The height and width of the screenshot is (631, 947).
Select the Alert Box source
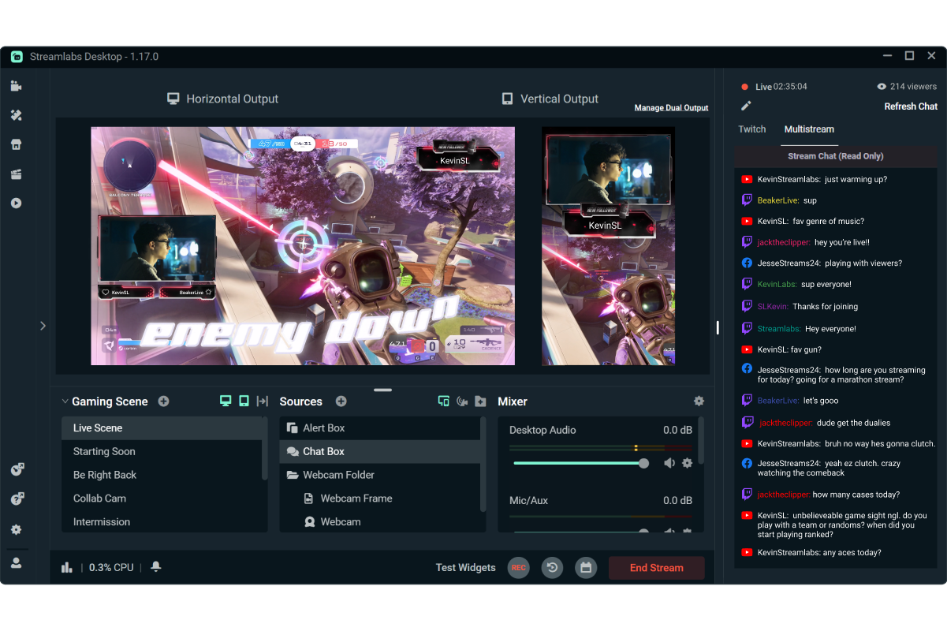point(379,428)
